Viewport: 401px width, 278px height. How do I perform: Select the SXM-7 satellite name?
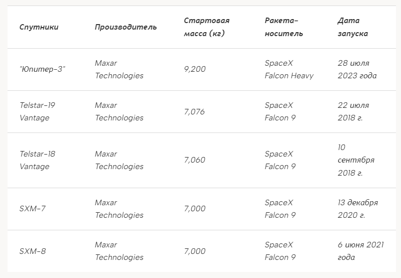[33, 209]
